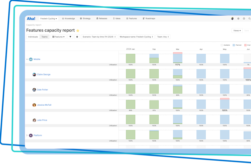Toggle the favorite star next to report title
The width and height of the screenshot is (251, 164).
click(78, 31)
